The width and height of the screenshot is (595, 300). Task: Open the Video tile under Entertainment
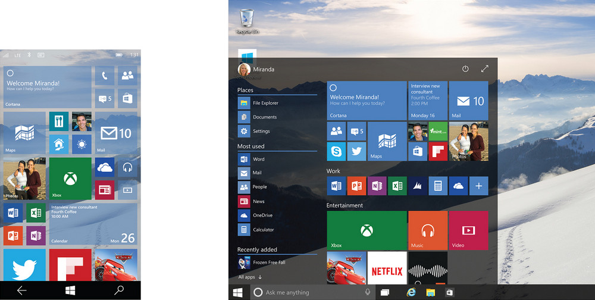point(469,230)
